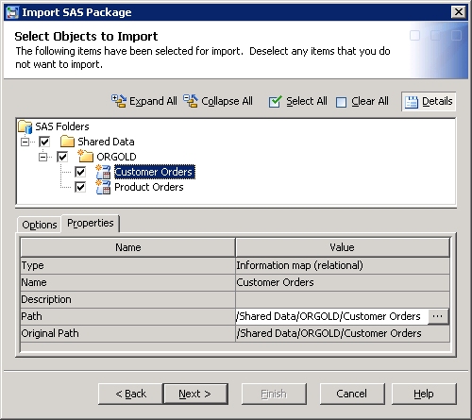This screenshot has height=420, width=472.
Task: Uncheck the Shared Data checkbox
Action: [44, 142]
